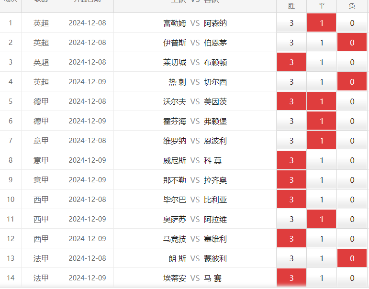Select loss 0 for 霍芬海 VS 弗赖堡
The width and height of the screenshot is (369, 289).
[x=352, y=121]
